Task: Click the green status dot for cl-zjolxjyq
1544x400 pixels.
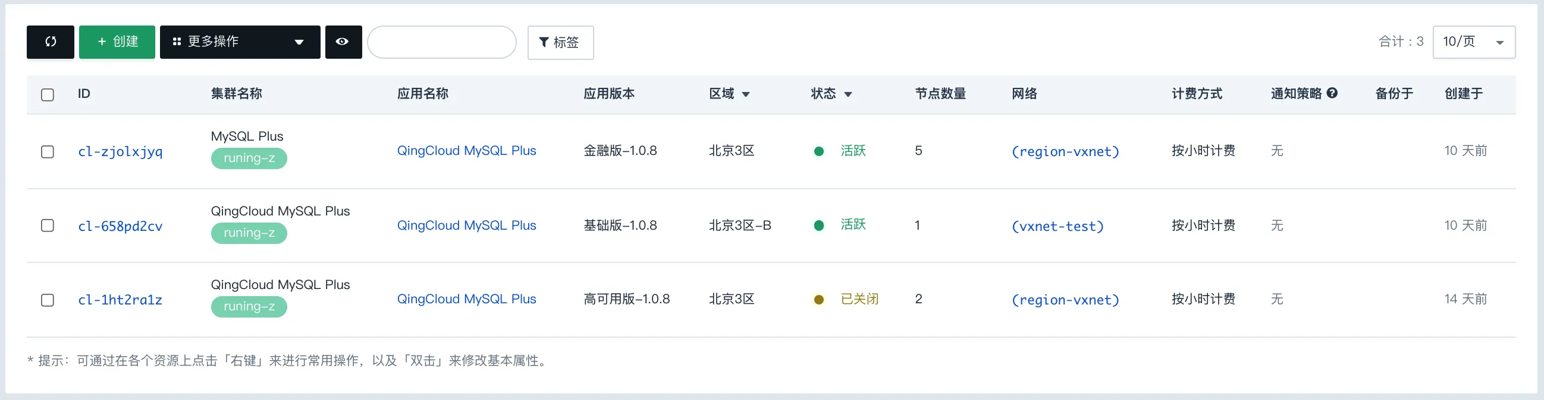Action: 819,151
